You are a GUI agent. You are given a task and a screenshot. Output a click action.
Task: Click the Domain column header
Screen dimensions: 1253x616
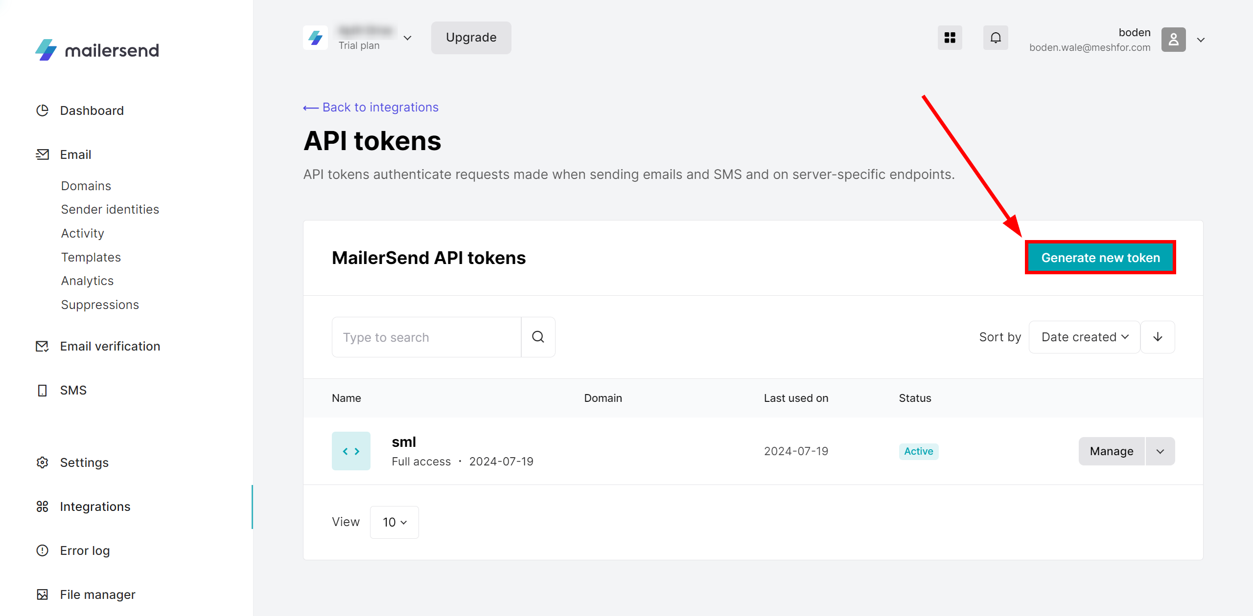pyautogui.click(x=603, y=398)
